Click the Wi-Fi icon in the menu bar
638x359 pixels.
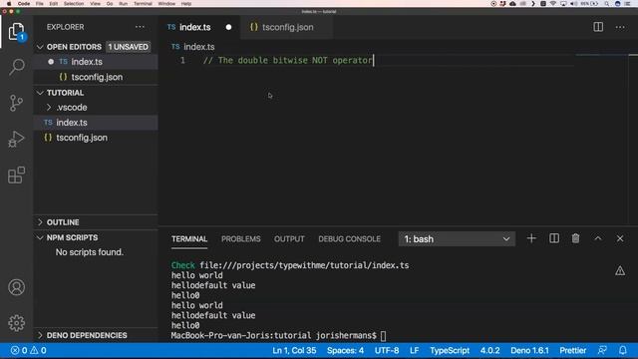[x=553, y=4]
